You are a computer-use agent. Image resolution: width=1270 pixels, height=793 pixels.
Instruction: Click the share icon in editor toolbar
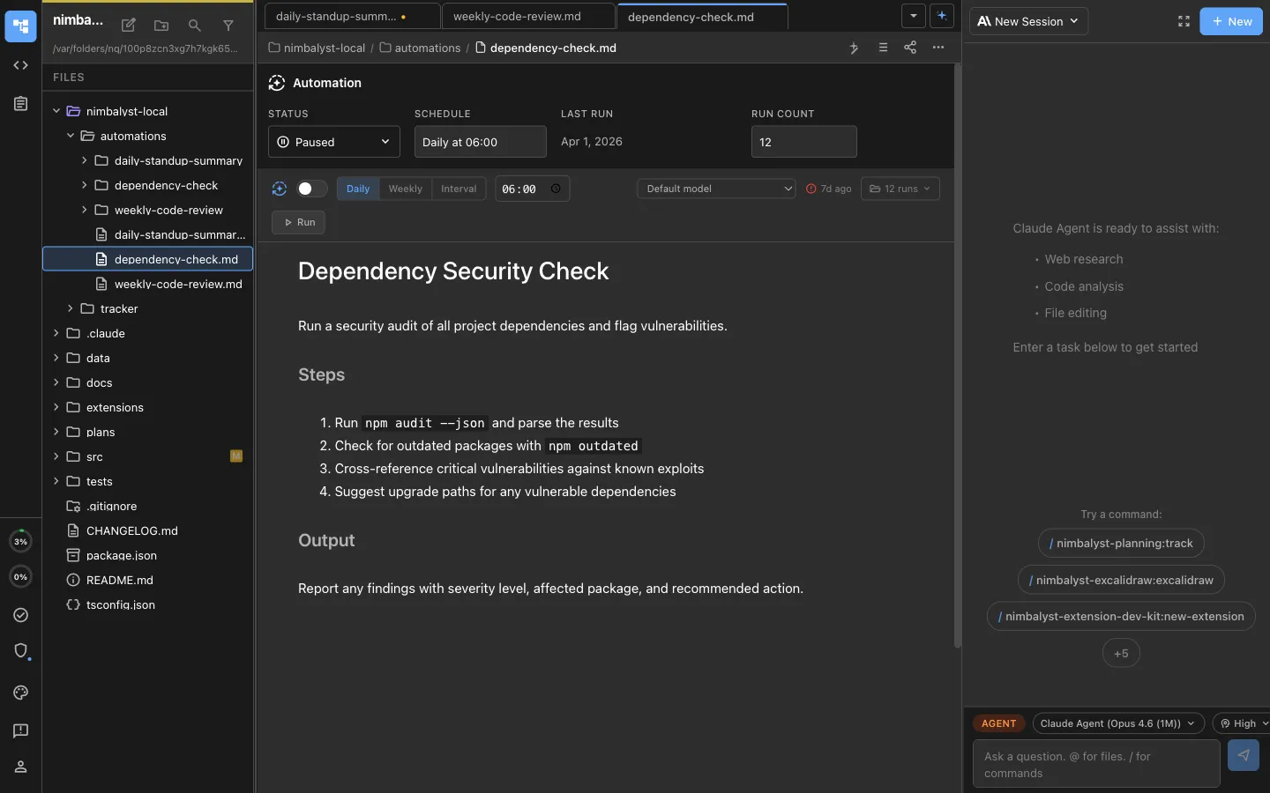(x=910, y=48)
